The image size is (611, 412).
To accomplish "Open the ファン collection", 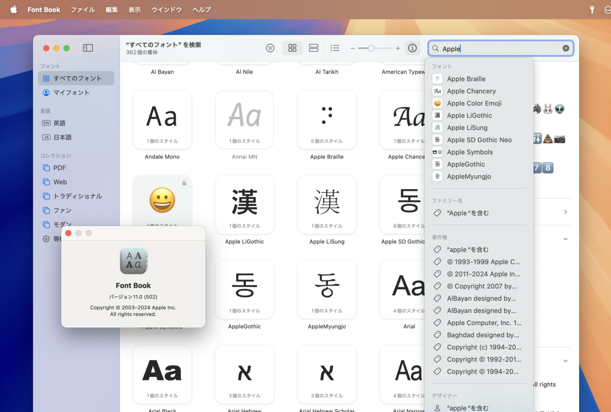I will [76, 211].
